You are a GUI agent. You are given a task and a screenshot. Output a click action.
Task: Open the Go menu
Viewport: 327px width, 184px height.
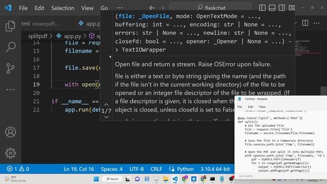coord(104,8)
